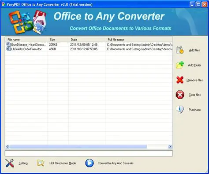Click the horizontal scrollbar left arrow
Image resolution: width=209 pixels, height=174 pixels.
(7, 146)
